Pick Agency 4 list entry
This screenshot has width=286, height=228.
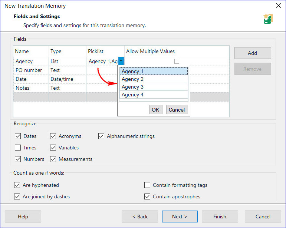(x=154, y=95)
